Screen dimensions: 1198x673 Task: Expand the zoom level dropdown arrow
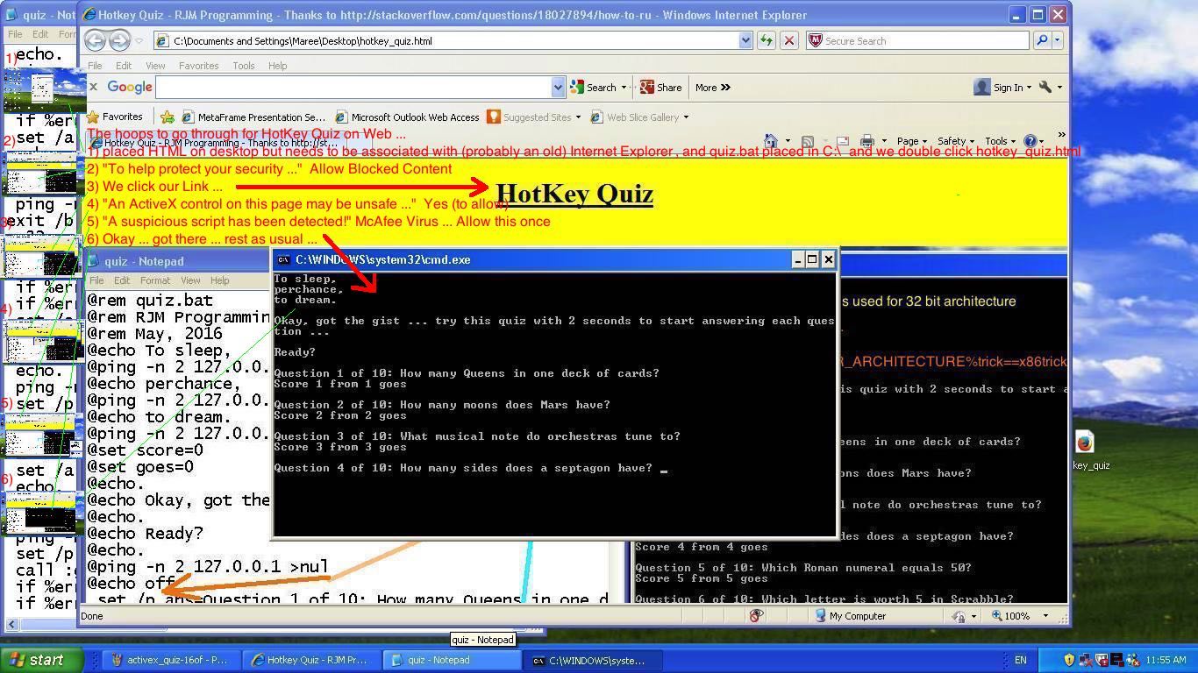[x=1045, y=616]
